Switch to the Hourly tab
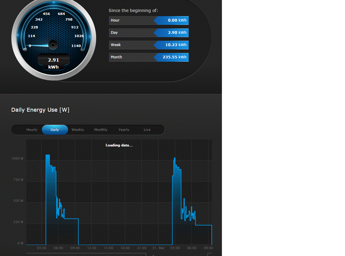This screenshot has height=256, width=345. pyautogui.click(x=32, y=130)
